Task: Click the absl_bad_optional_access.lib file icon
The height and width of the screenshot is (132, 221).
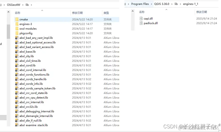Action: [17, 42]
